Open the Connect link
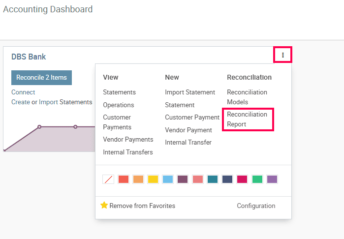This screenshot has width=344, height=239. click(x=23, y=92)
